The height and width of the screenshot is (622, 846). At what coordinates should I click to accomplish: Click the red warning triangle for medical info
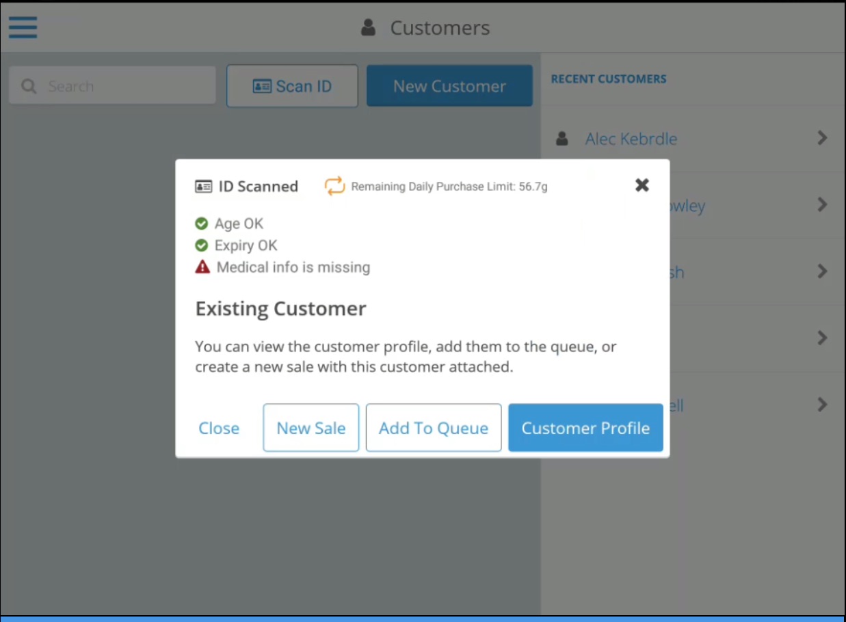[x=202, y=267]
